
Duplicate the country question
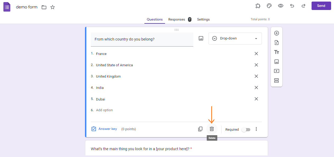pos(200,129)
